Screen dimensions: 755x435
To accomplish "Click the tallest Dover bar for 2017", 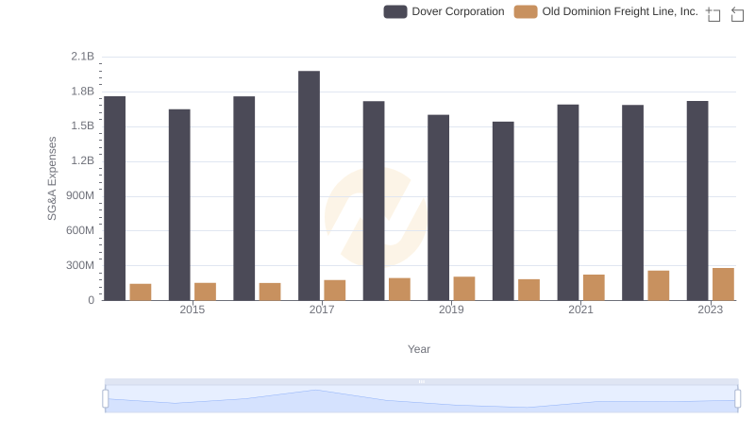I will (309, 186).
